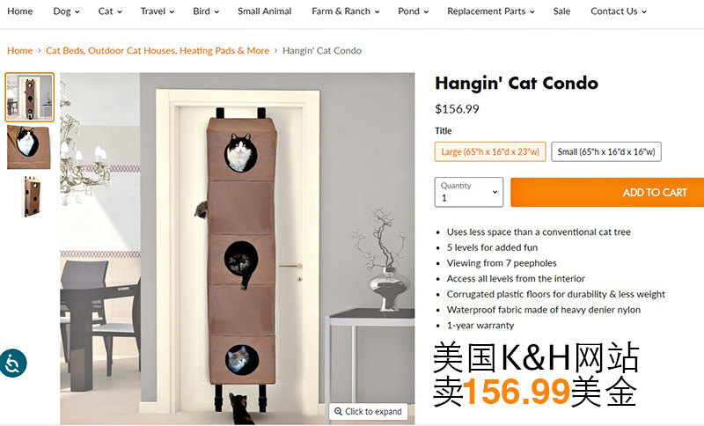Click the main product image
This screenshot has width=704, height=426.
pos(237,248)
